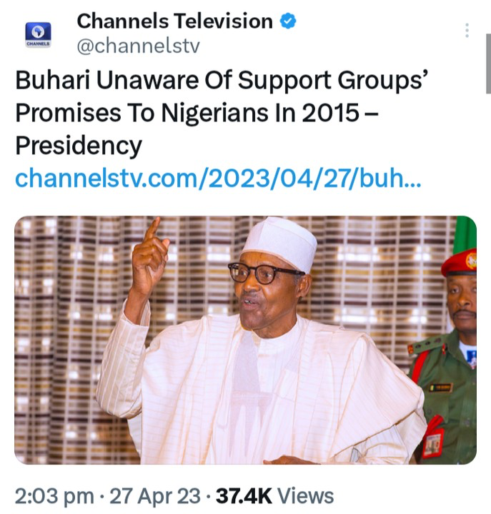Open the channelstv.com article link
Image resolution: width=491 pixels, height=514 pixels.
[x=218, y=178]
